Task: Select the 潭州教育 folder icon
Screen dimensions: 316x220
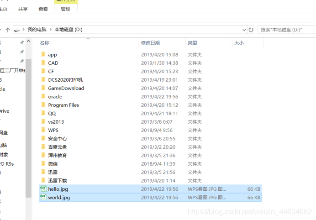Action: tap(43, 155)
